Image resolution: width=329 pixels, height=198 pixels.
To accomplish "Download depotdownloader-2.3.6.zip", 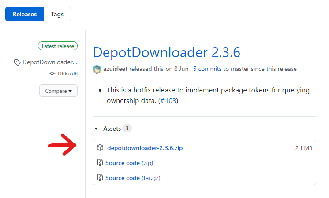I will [x=145, y=148].
